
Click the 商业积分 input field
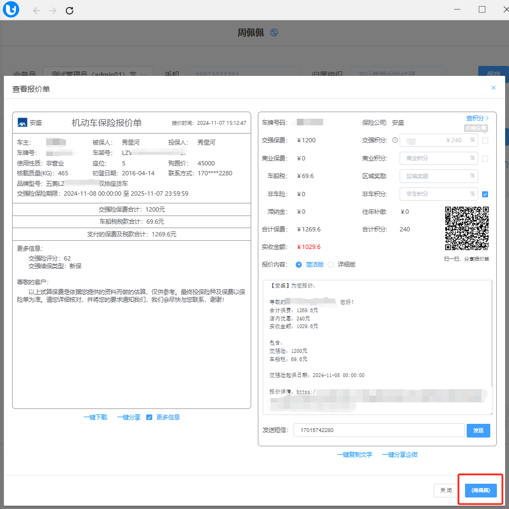pyautogui.click(x=439, y=158)
